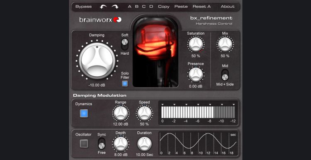
Task: Click the Duration 10.00 Sec value
Action: coord(144,155)
